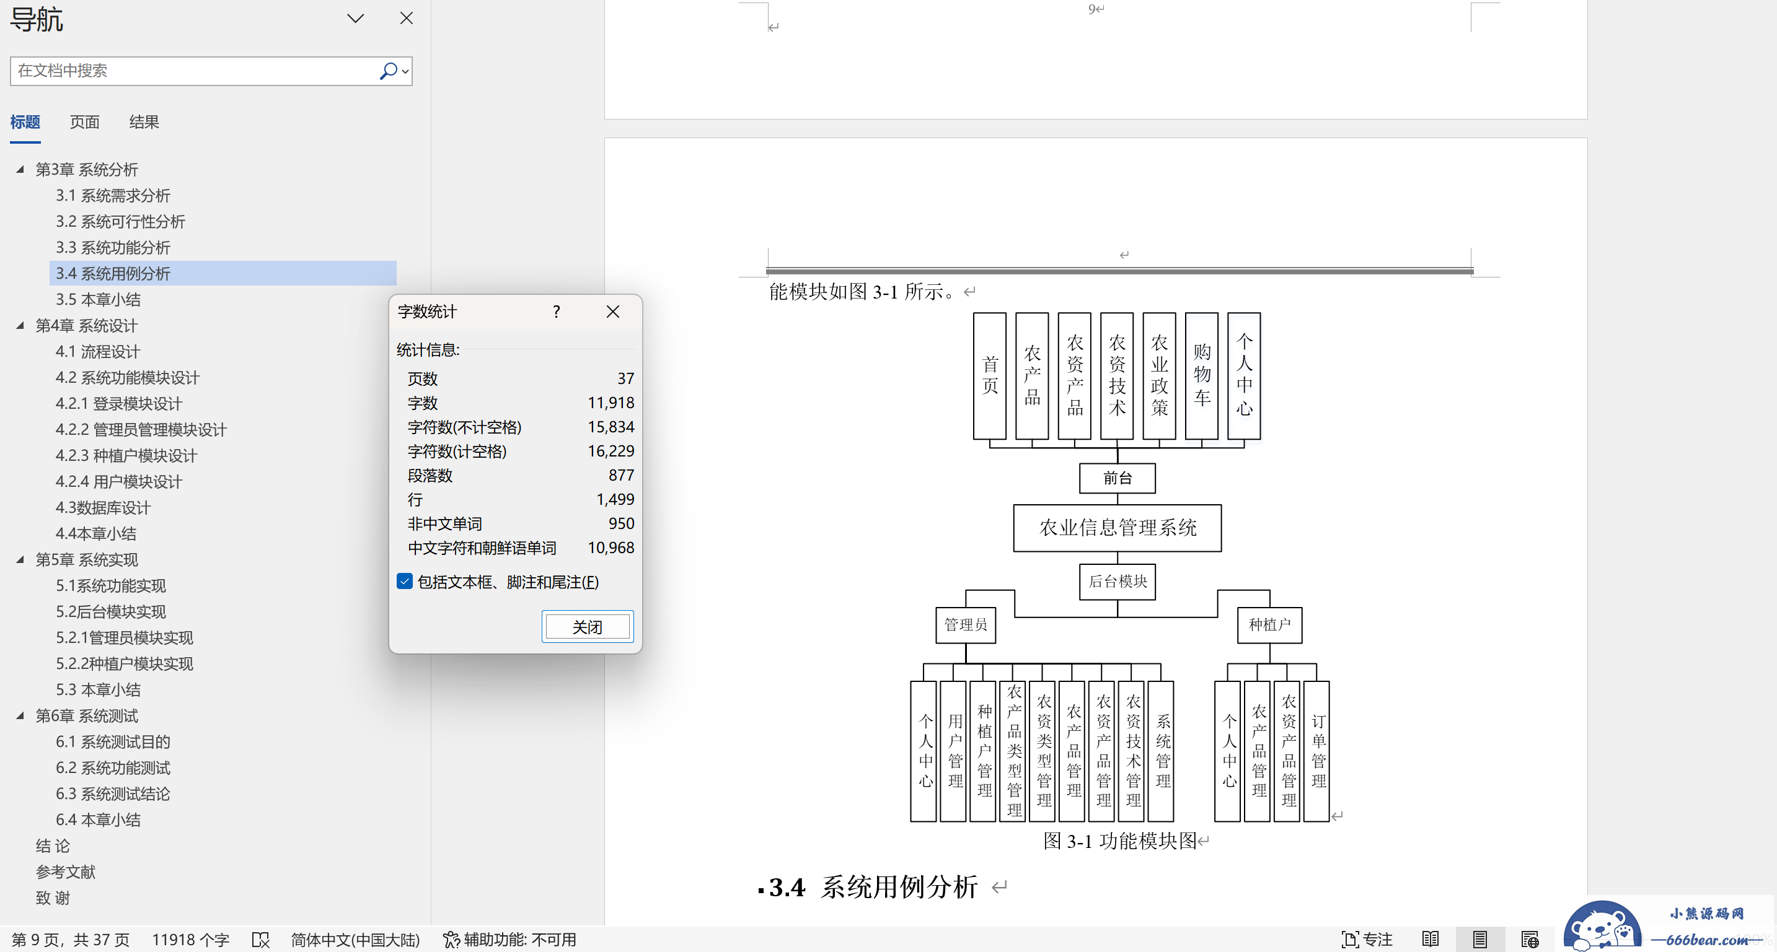This screenshot has height=952, width=1777.
Task: Go to heading 4.1 流程设计
Action: [98, 352]
